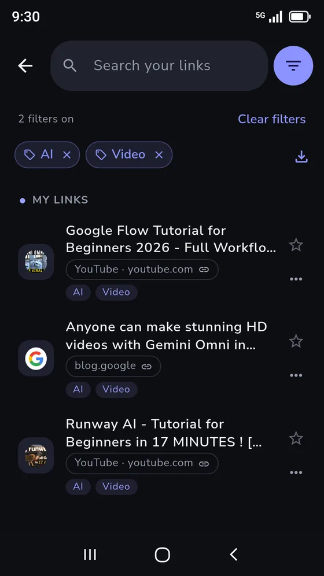Tap Android system back button
The width and height of the screenshot is (324, 576).
click(x=234, y=555)
